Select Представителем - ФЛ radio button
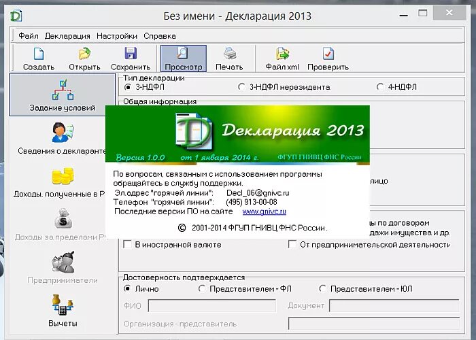This screenshot has width=476, height=340. pos(202,289)
